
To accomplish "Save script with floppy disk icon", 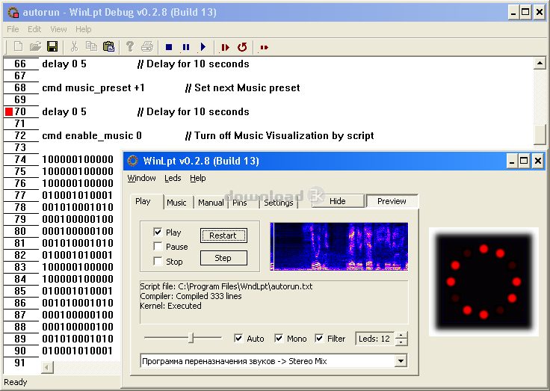I will point(52,46).
